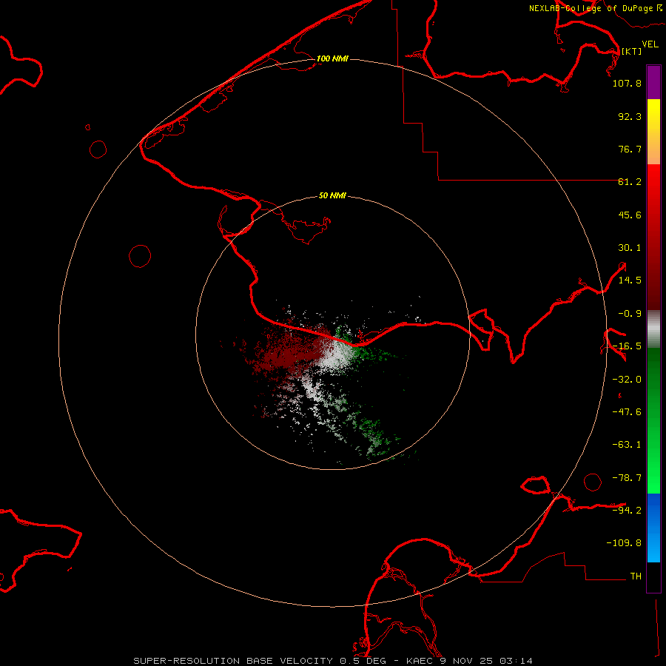Image resolution: width=666 pixels, height=666 pixels.
Task: Pick the yellow-orange segment of the color bar
Action: 653,132
